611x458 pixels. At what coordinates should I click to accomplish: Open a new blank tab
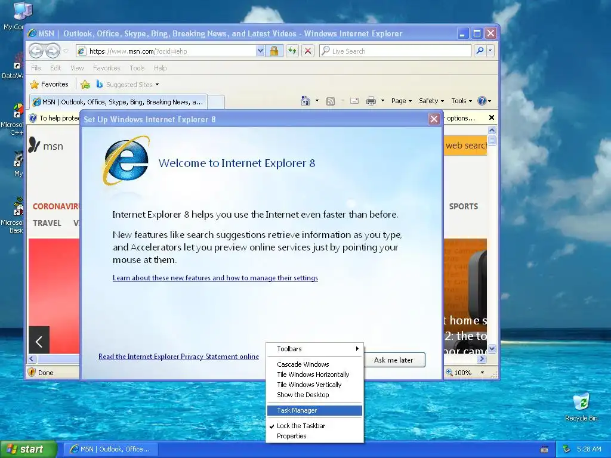click(x=216, y=102)
